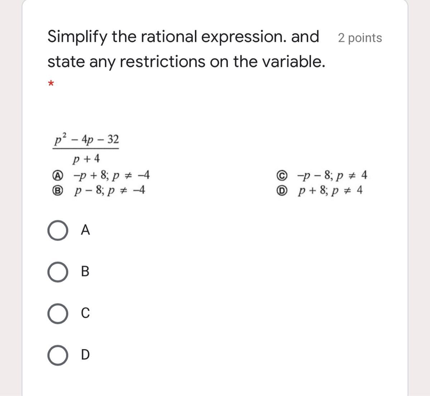
Task: Pick radio option D
Action: pos(57,355)
